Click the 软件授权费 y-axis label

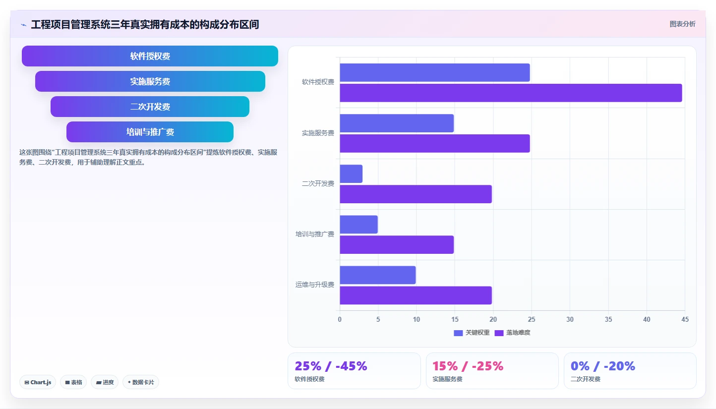pyautogui.click(x=318, y=82)
